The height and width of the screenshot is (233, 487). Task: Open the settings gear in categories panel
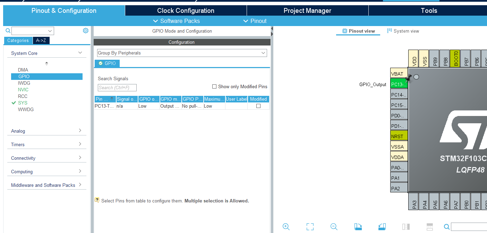[86, 31]
